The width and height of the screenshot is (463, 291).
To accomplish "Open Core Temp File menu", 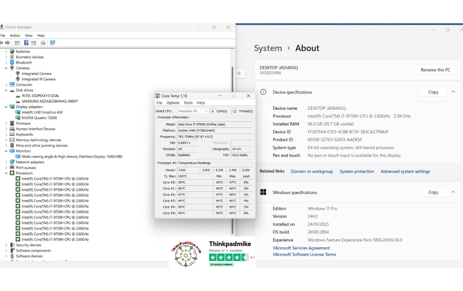I will pyautogui.click(x=159, y=103).
